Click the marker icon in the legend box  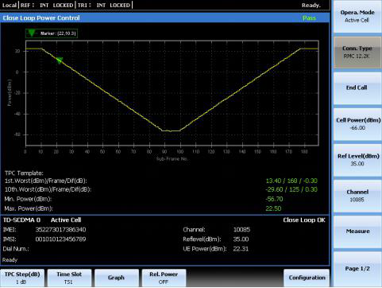(x=32, y=33)
